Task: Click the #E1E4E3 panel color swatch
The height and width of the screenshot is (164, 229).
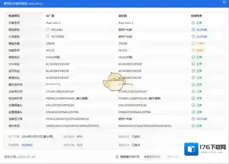Action: [47, 30]
